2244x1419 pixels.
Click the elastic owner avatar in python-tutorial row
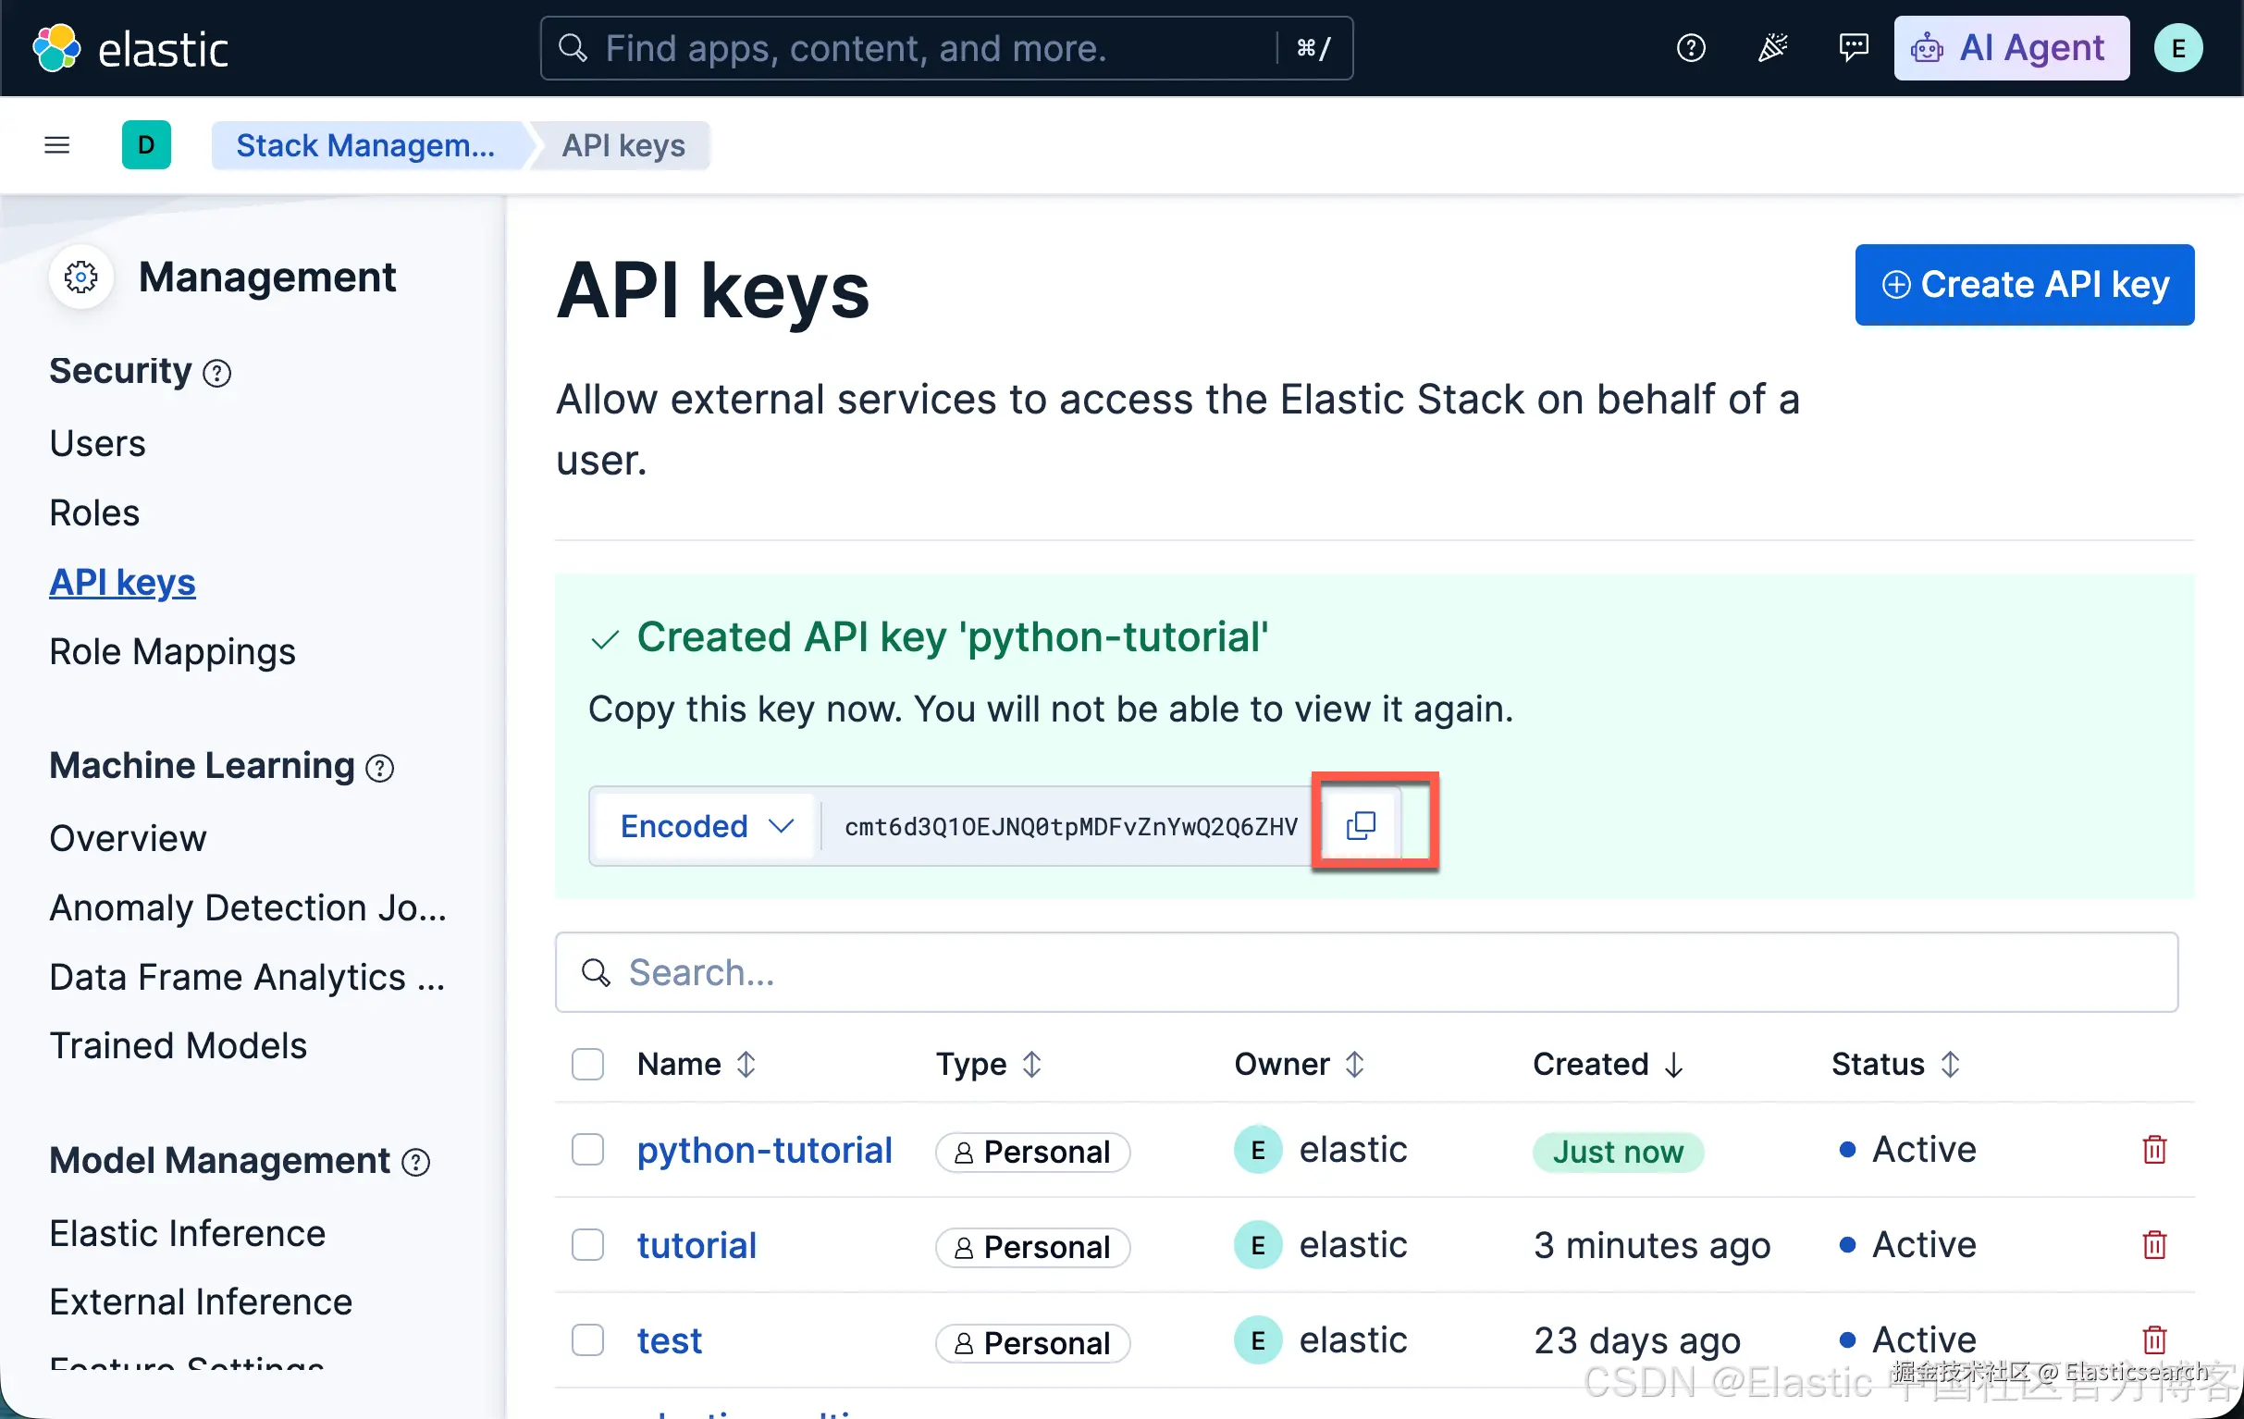pos(1257,1150)
